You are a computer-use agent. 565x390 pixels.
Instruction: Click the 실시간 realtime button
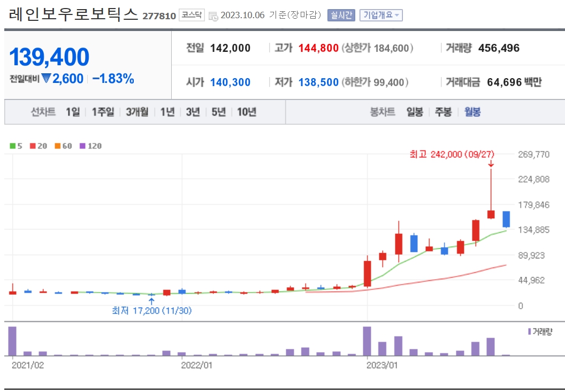pos(341,15)
